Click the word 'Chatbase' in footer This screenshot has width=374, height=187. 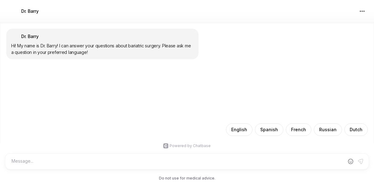(x=202, y=146)
